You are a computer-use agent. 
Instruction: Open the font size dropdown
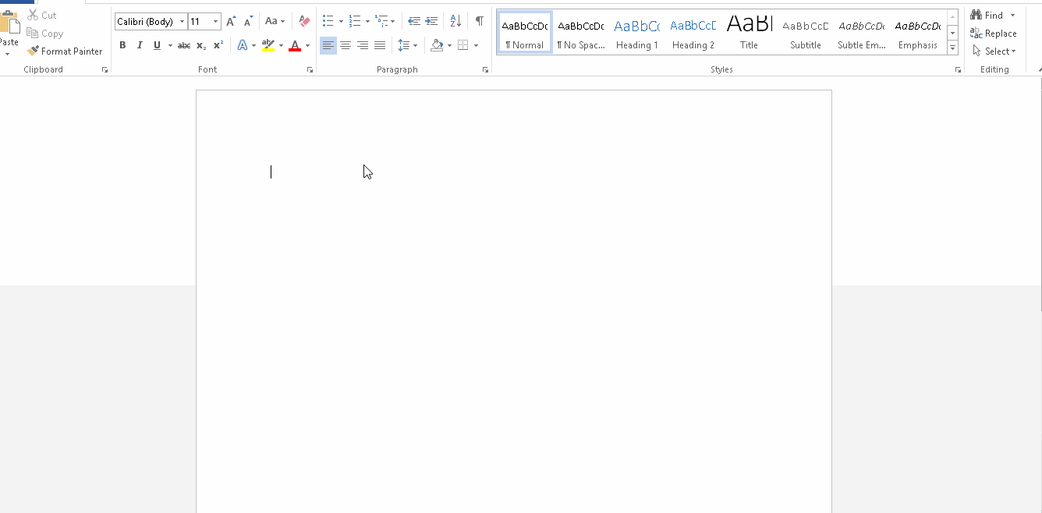[215, 22]
